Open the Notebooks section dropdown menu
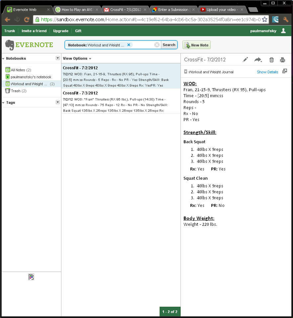The image size is (293, 318). 58,58
